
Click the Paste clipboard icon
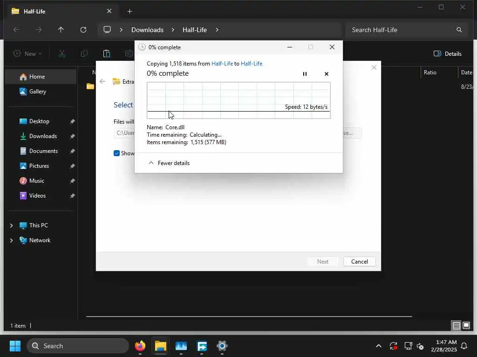[107, 54]
